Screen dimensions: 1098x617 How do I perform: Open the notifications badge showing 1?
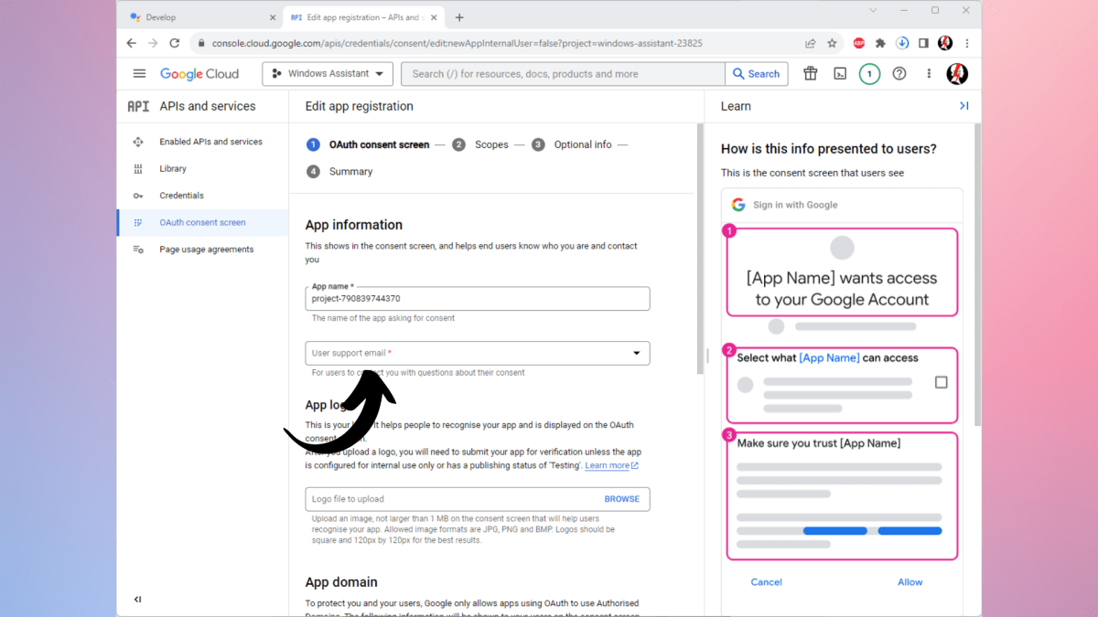[869, 74]
